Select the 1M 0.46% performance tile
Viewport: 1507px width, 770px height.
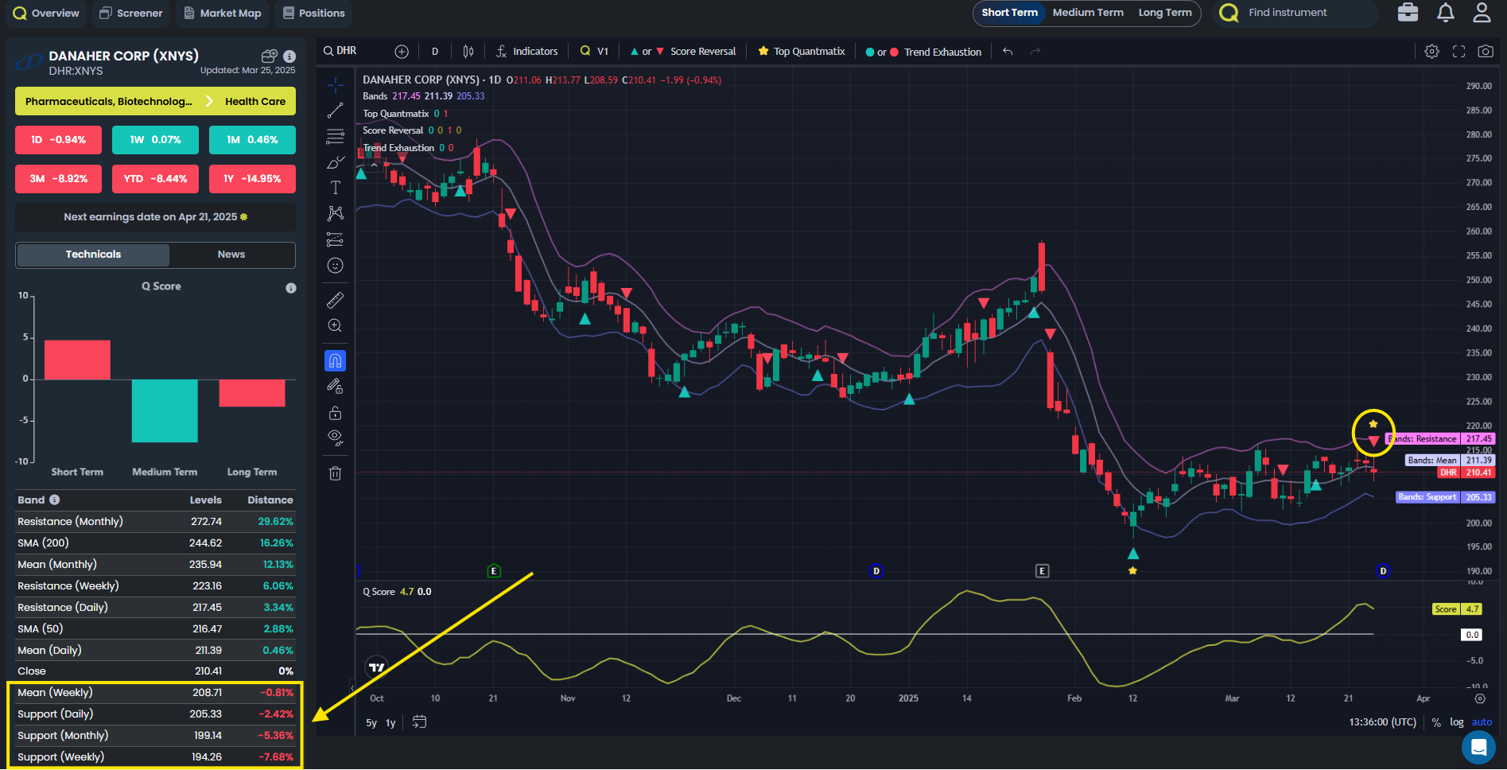click(252, 140)
